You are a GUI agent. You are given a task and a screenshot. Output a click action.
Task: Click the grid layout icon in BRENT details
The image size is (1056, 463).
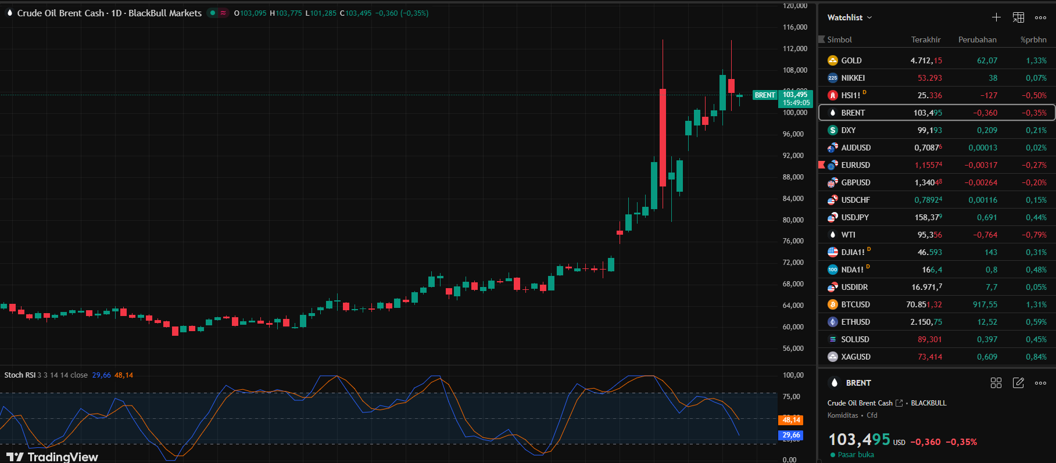pos(996,383)
